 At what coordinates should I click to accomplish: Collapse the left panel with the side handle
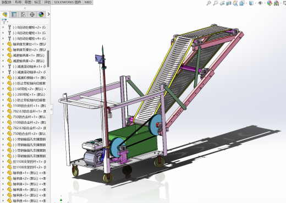tap(52, 109)
